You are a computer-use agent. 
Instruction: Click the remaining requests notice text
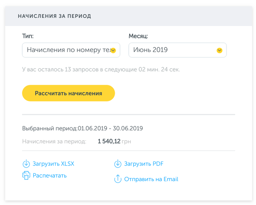tap(101, 69)
